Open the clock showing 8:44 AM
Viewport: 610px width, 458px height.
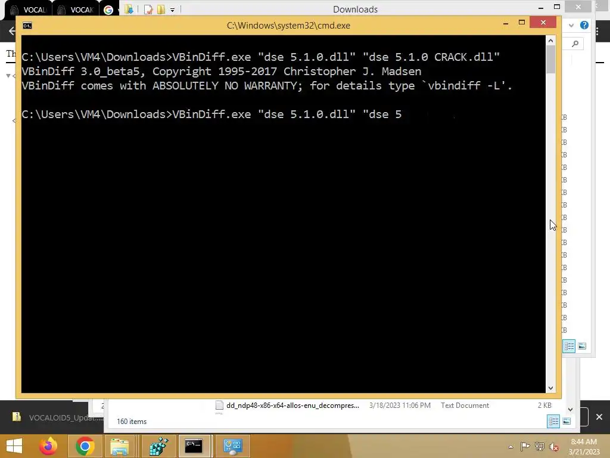(584, 447)
